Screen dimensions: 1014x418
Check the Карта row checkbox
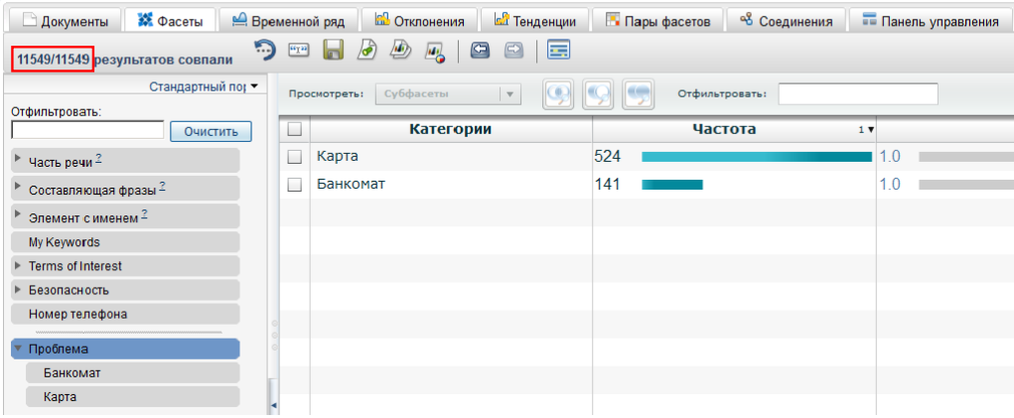pos(295,157)
